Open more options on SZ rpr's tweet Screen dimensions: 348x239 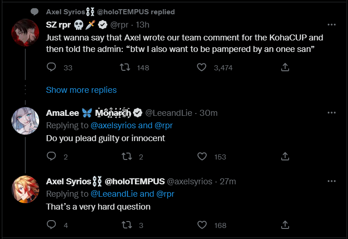pos(331,24)
